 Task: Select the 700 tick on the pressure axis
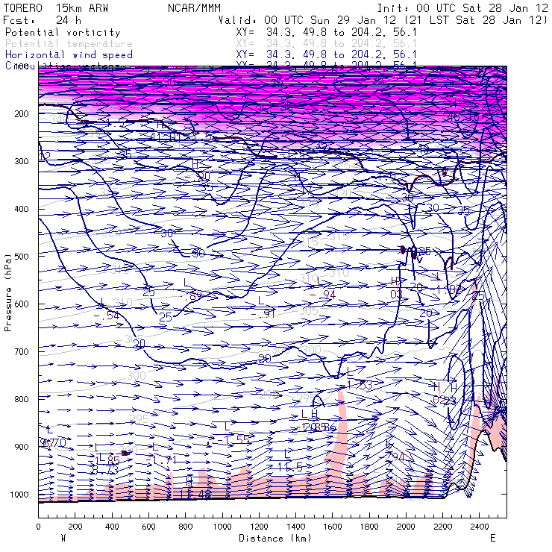[22, 351]
